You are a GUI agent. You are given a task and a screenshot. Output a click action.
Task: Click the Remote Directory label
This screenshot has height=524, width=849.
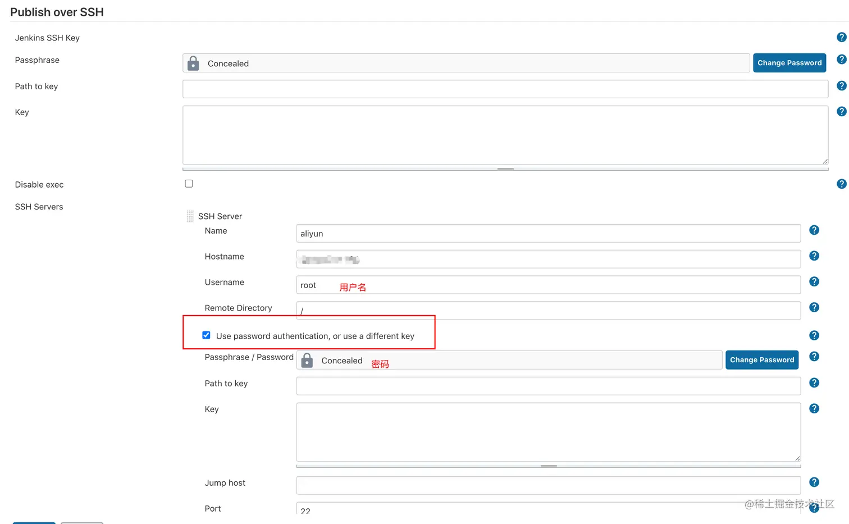click(x=238, y=308)
